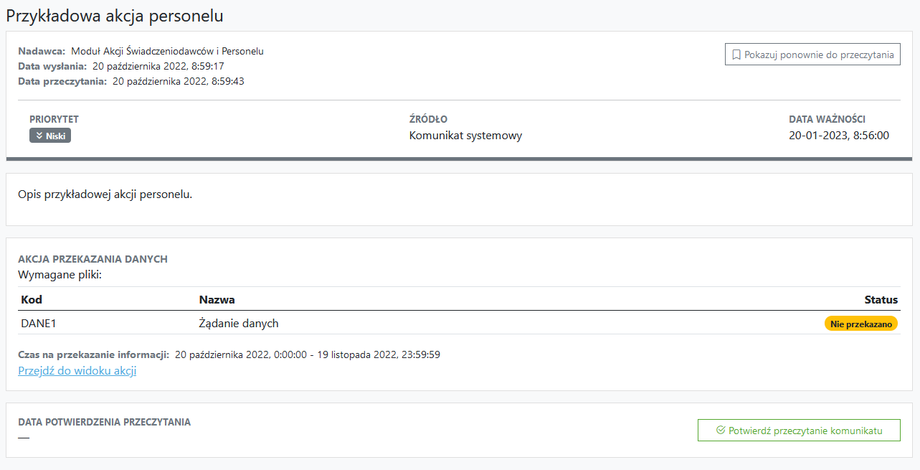
Task: Click sender name Moduł Akcji Świadczeniodawców i Personelu
Action: pyautogui.click(x=167, y=51)
